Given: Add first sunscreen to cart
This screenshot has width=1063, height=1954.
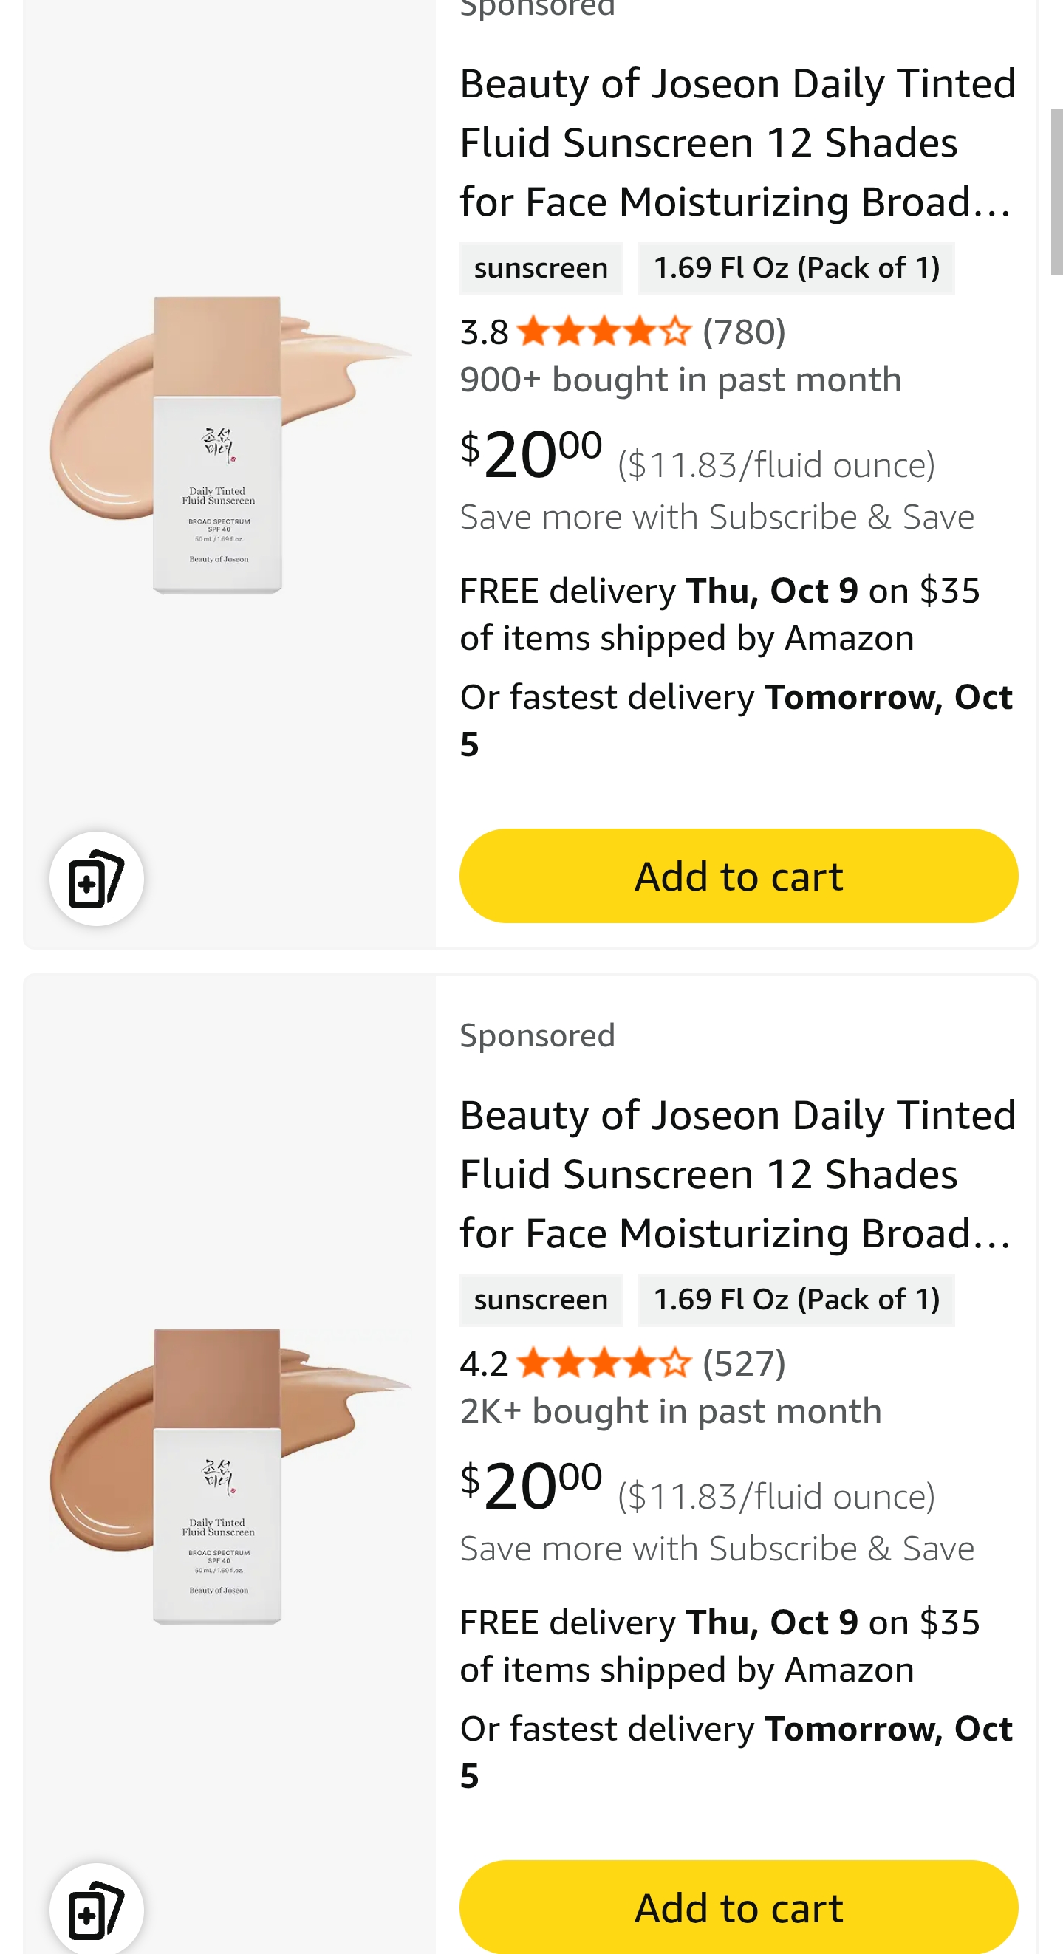Looking at the screenshot, I should (x=737, y=876).
